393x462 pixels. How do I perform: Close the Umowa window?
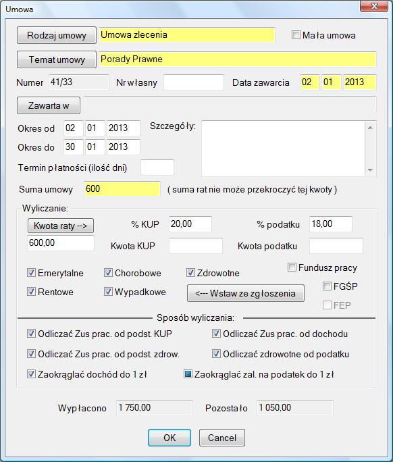[374, 6]
